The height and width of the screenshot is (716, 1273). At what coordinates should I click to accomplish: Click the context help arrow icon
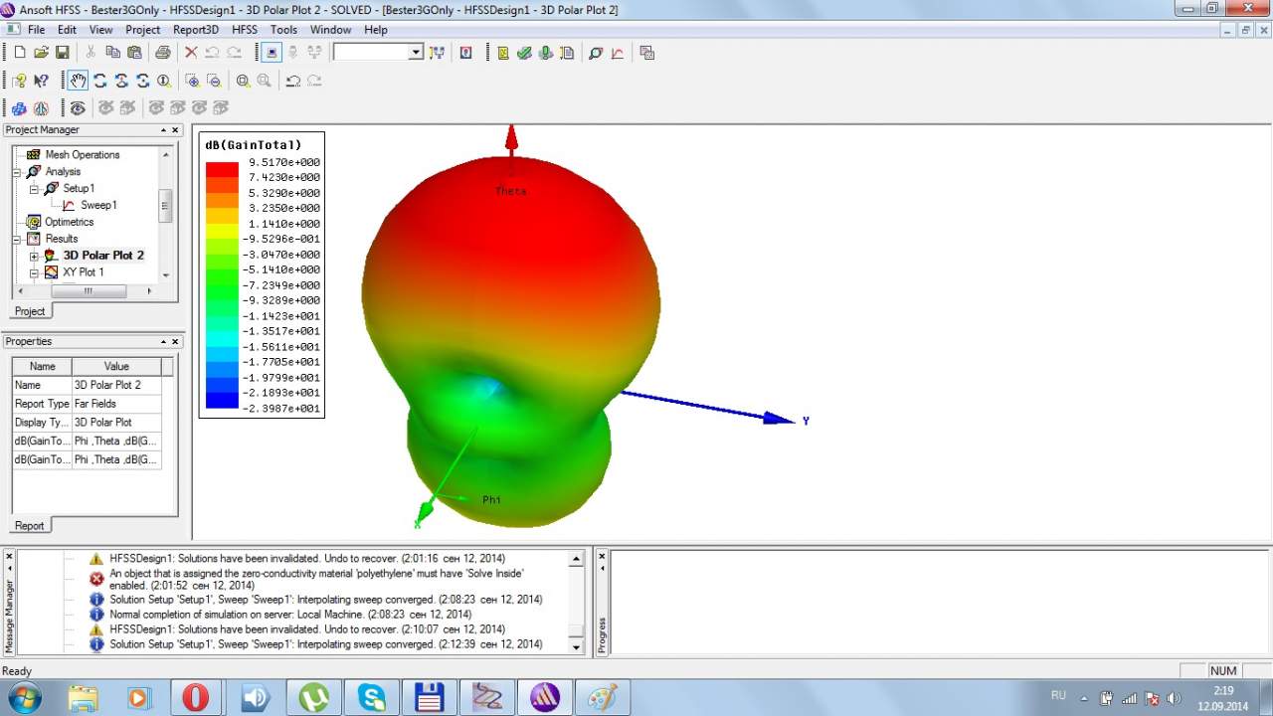(41, 81)
